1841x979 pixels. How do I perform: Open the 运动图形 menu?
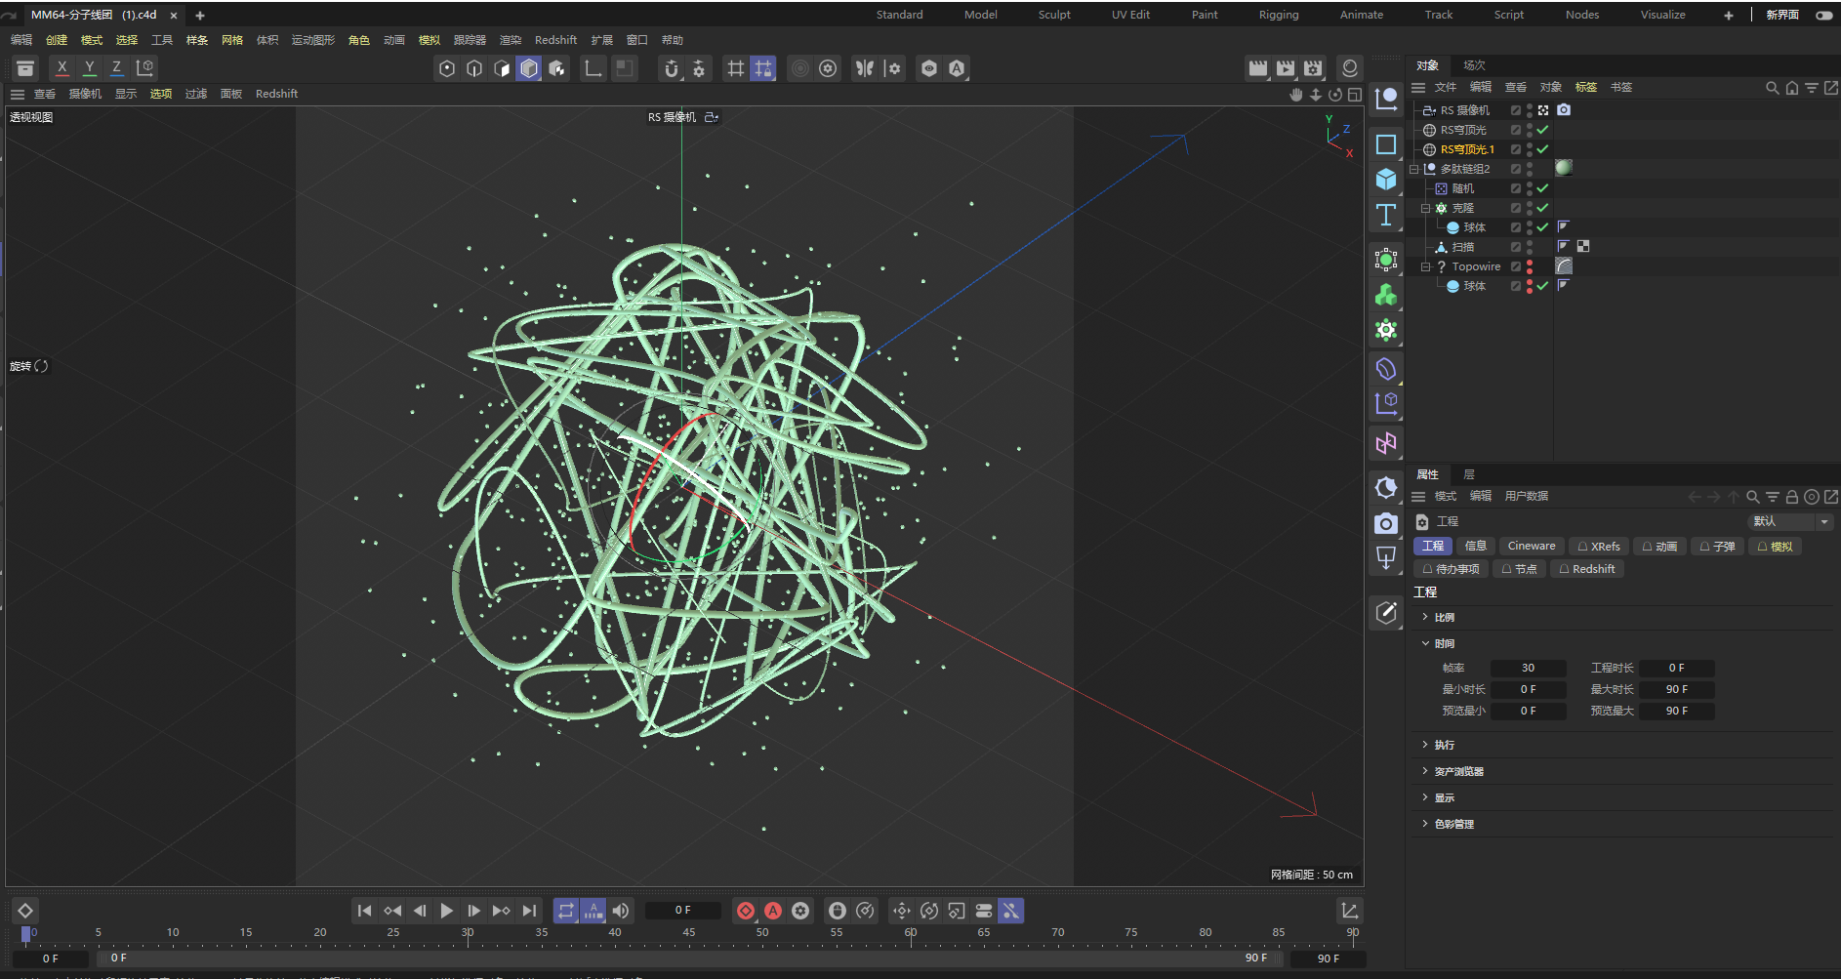pyautogui.click(x=312, y=40)
